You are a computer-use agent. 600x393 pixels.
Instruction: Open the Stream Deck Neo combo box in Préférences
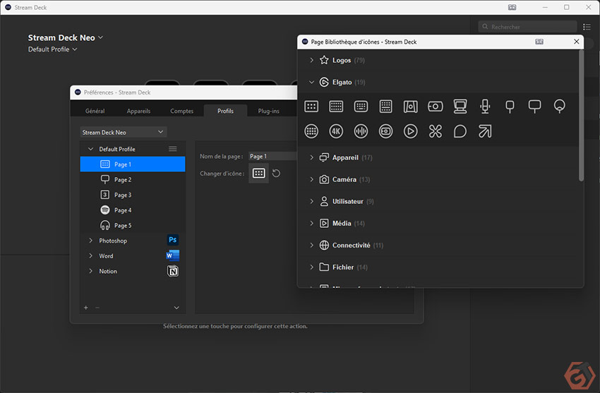(x=124, y=132)
